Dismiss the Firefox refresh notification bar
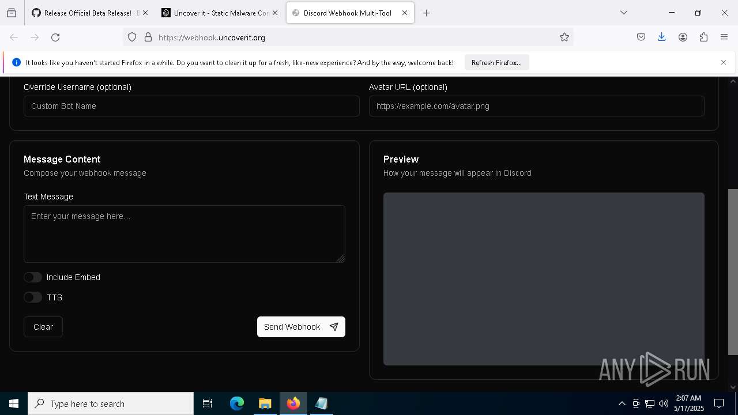Viewport: 738px width, 415px height. [x=724, y=62]
